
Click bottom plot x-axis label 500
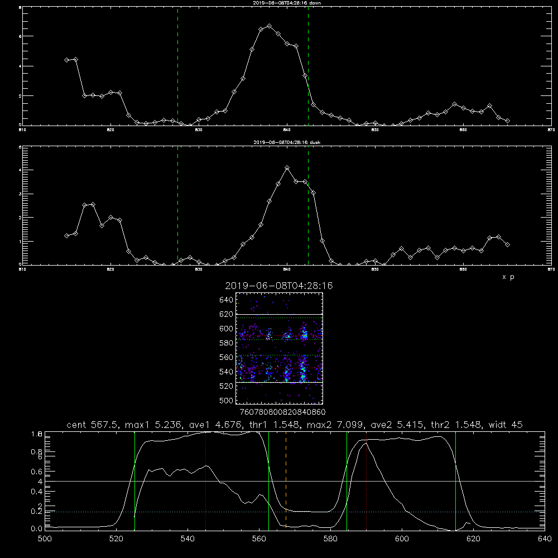[45, 539]
